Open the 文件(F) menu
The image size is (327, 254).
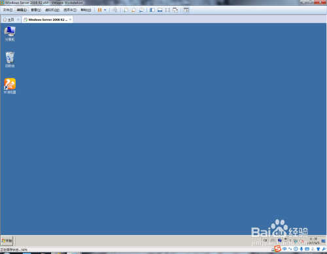8,10
